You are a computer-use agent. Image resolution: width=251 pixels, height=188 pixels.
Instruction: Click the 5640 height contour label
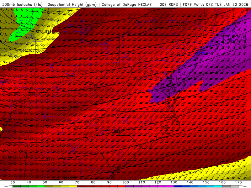[50, 159]
